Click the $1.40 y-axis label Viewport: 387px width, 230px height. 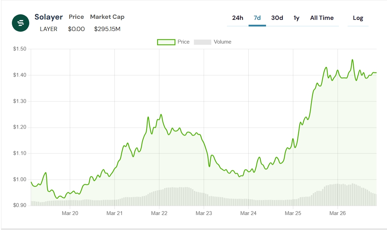(x=20, y=75)
